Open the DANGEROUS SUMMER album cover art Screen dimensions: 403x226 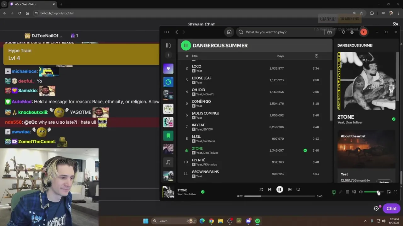pos(366,81)
